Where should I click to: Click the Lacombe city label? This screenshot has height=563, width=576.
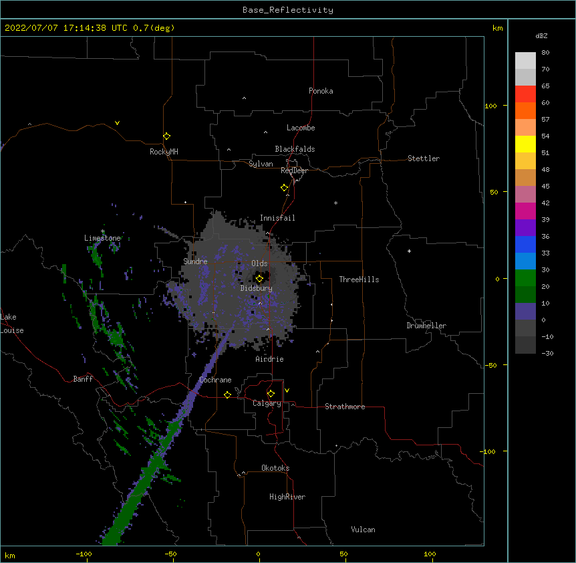point(301,128)
